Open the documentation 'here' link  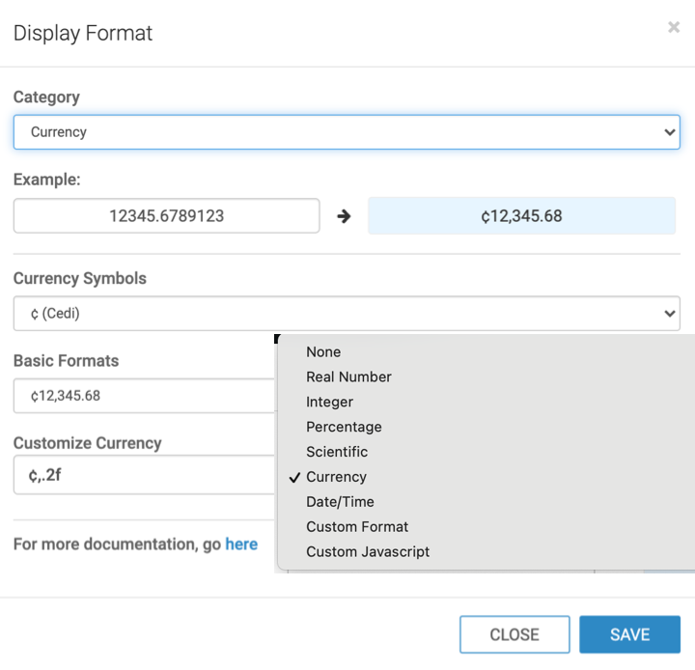pos(241,544)
